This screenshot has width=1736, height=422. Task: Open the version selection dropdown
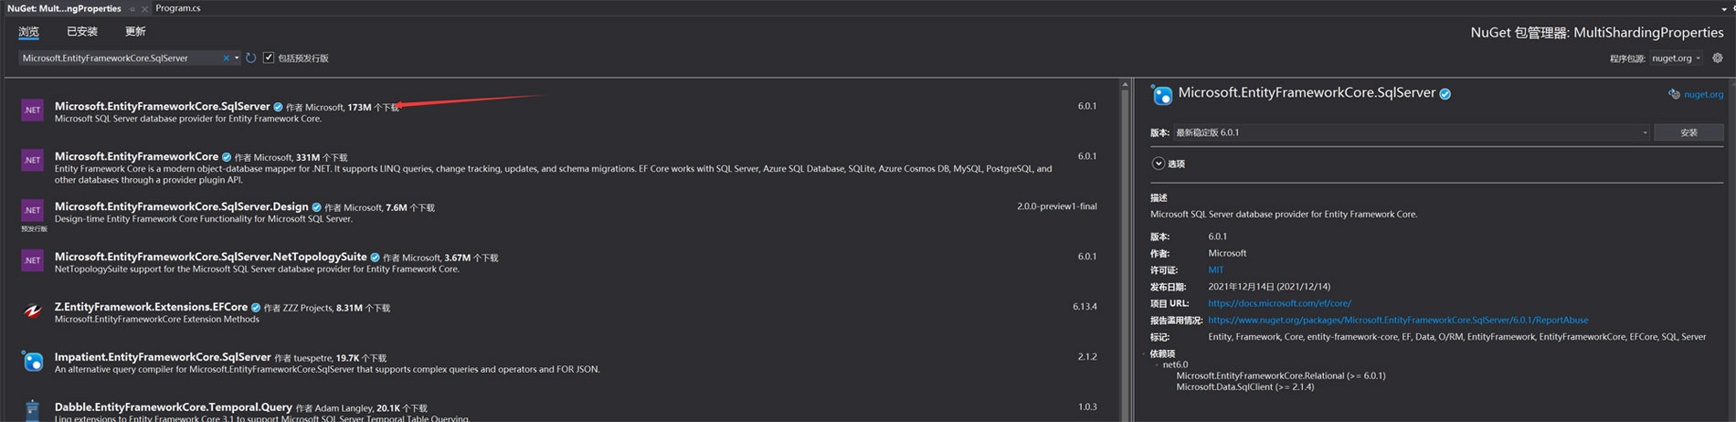pyautogui.click(x=1412, y=132)
